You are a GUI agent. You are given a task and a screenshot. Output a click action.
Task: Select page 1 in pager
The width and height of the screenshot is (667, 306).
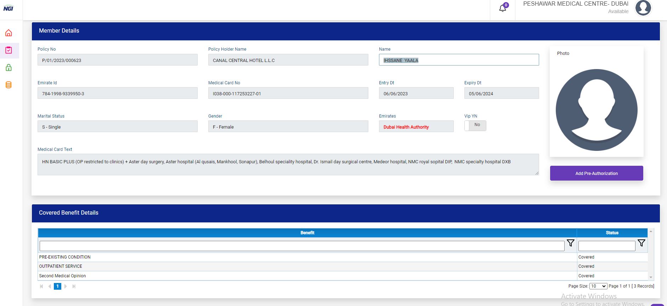pyautogui.click(x=57, y=286)
